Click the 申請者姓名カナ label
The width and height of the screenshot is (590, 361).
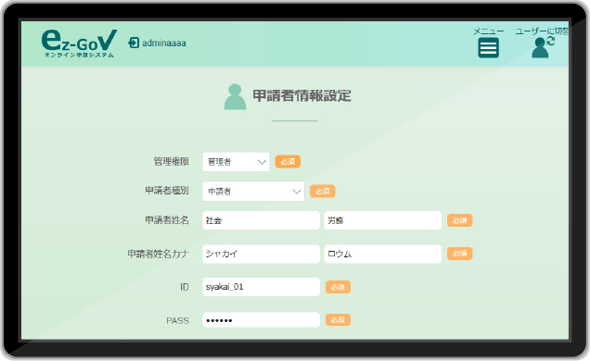158,254
